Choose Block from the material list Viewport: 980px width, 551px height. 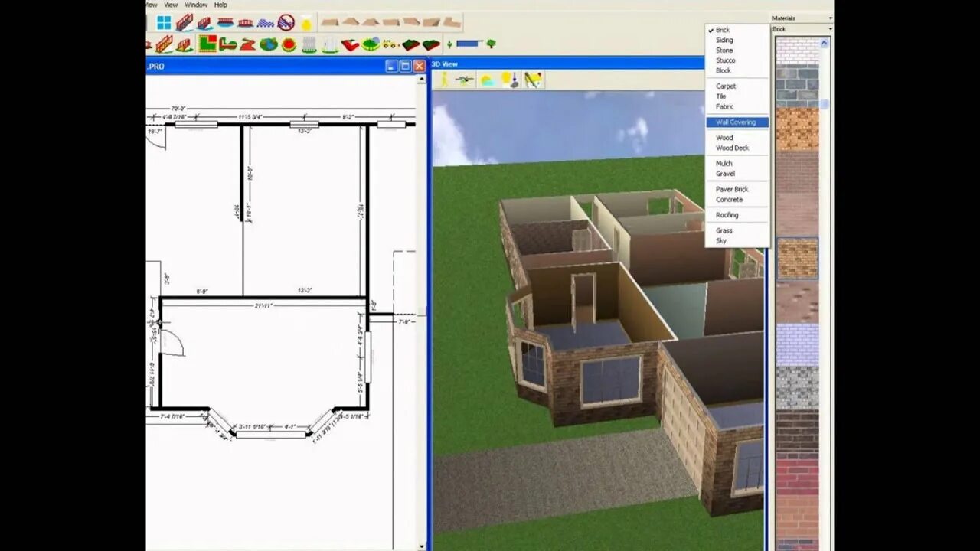tap(724, 70)
